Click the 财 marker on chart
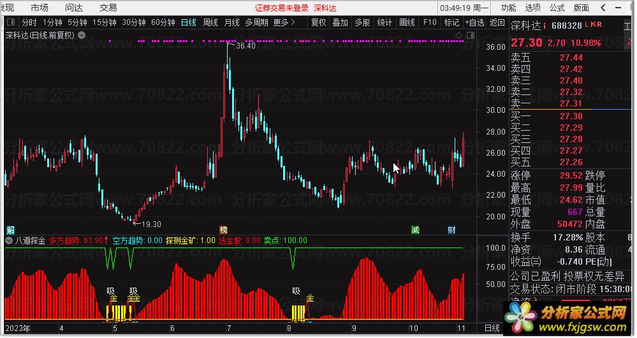 point(451,230)
